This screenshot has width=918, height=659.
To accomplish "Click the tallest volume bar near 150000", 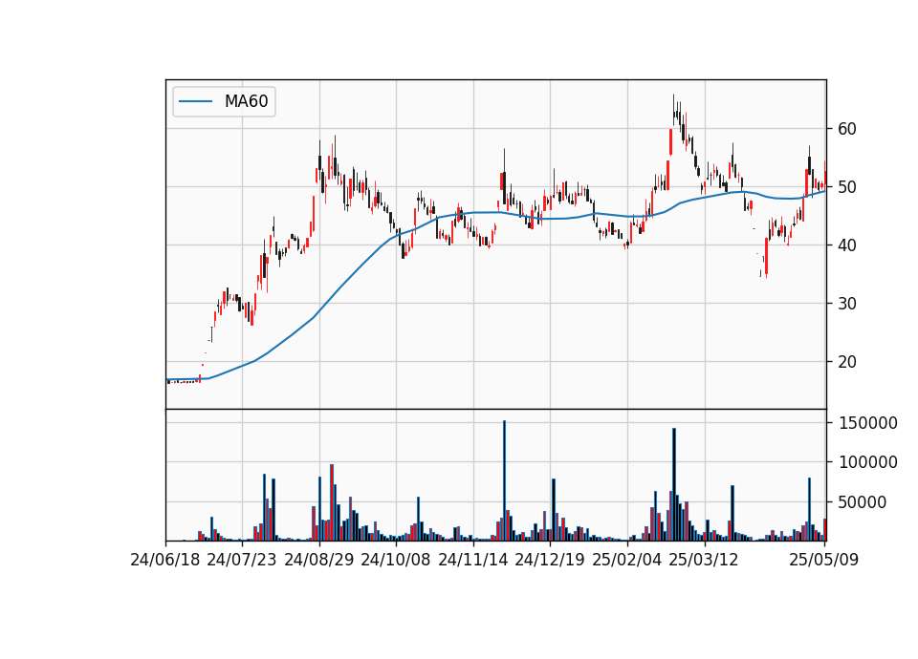I will pyautogui.click(x=504, y=480).
